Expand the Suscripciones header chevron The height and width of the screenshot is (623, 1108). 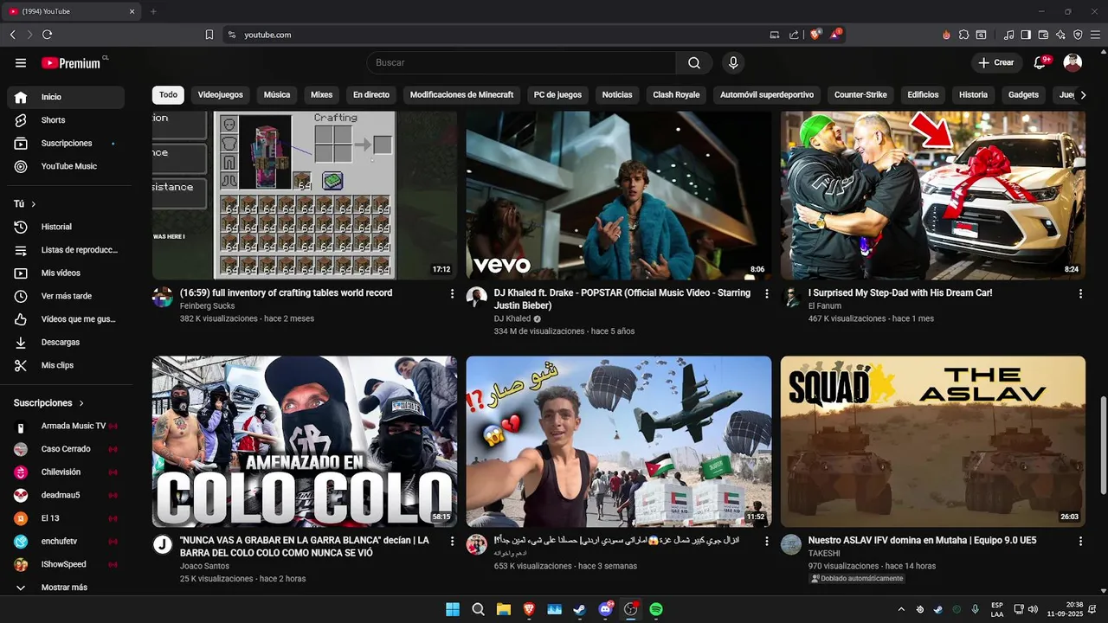(82, 403)
